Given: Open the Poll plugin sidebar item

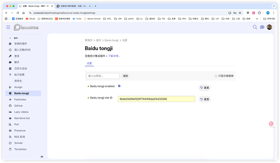Looking at the screenshot, I should [17, 124].
